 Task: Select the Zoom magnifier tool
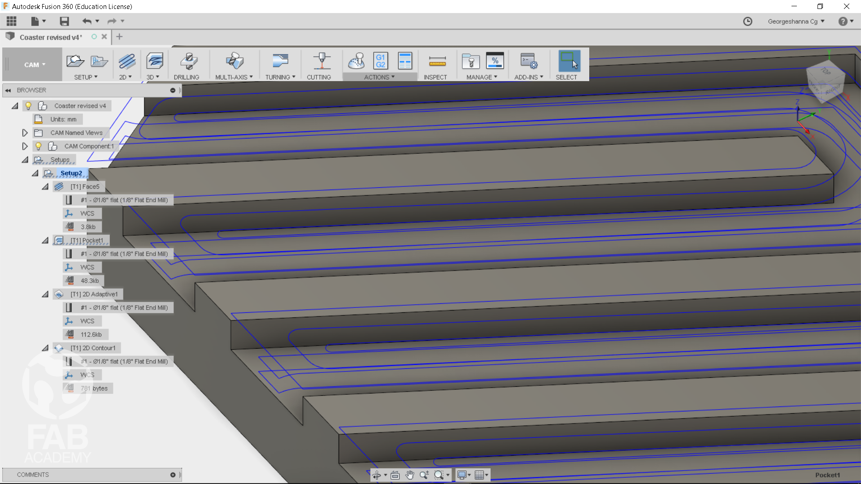click(424, 475)
